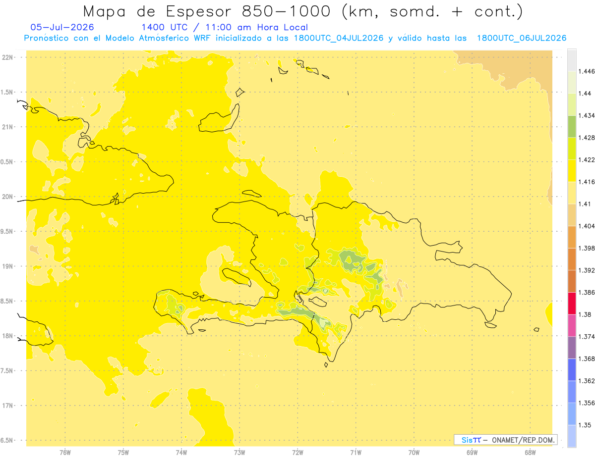Click the 72W longitude label

pyautogui.click(x=298, y=453)
